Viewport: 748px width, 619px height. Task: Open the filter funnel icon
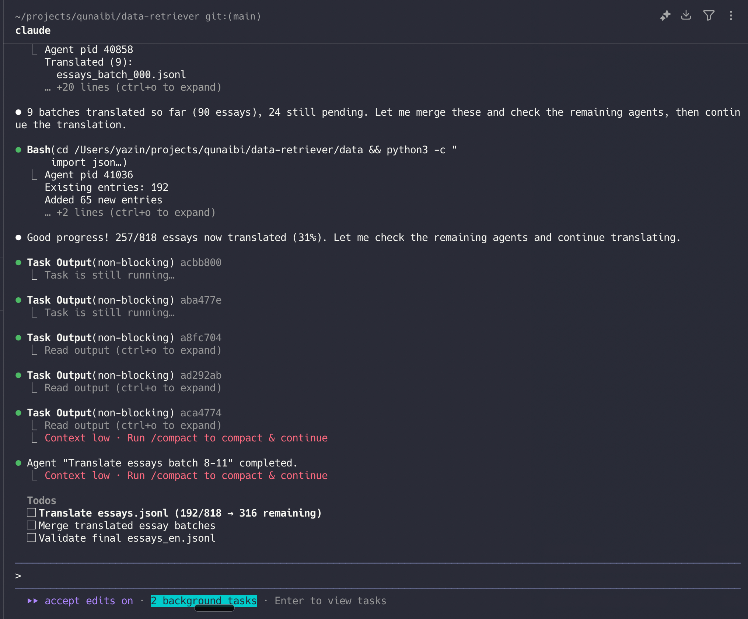(709, 15)
